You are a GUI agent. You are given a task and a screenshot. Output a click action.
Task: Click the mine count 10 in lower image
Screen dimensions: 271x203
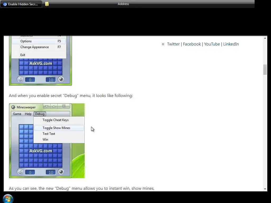pos(51,172)
